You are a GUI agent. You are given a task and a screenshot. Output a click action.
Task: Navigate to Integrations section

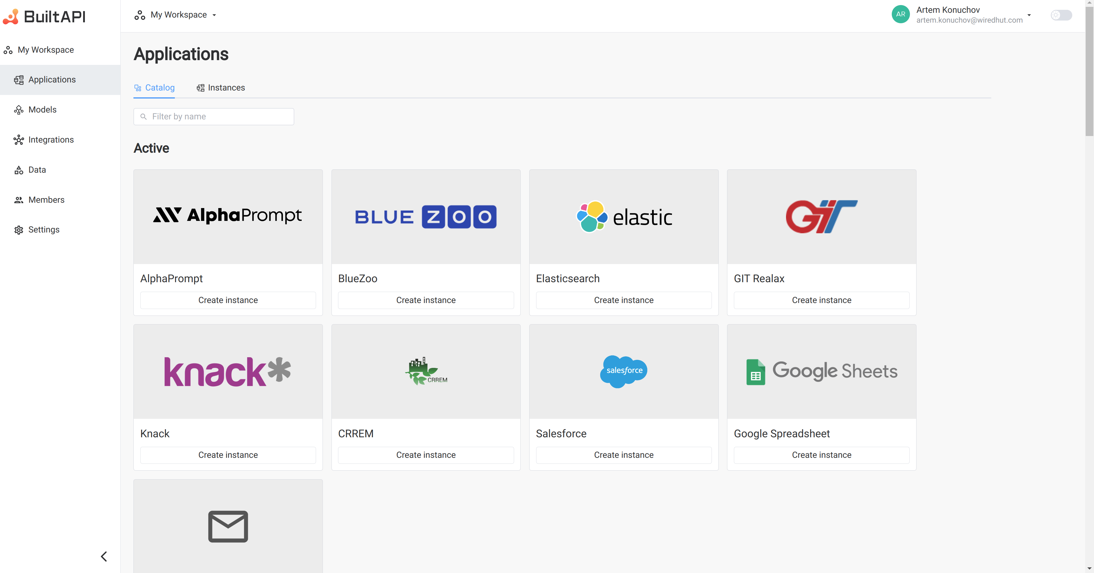click(x=51, y=140)
